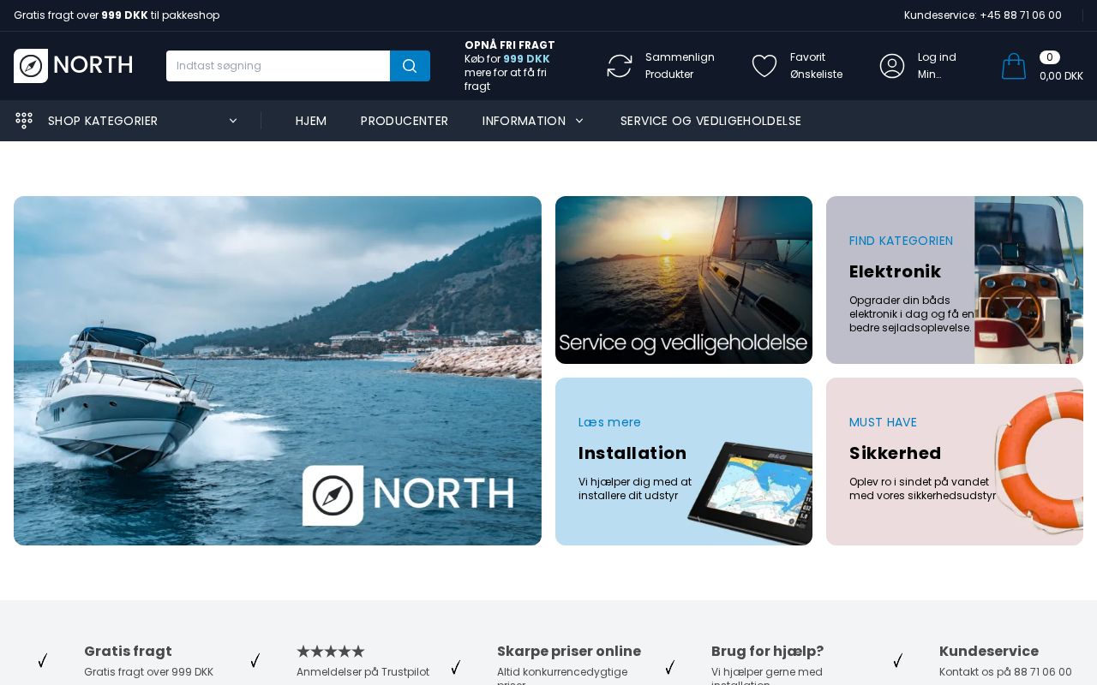Open the shopping bag cart icon

(1014, 66)
